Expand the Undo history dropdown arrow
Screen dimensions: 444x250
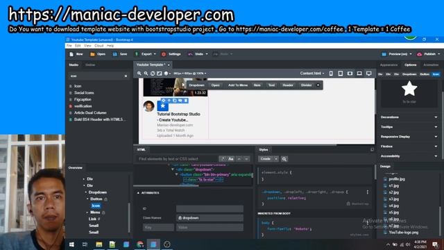207,54
